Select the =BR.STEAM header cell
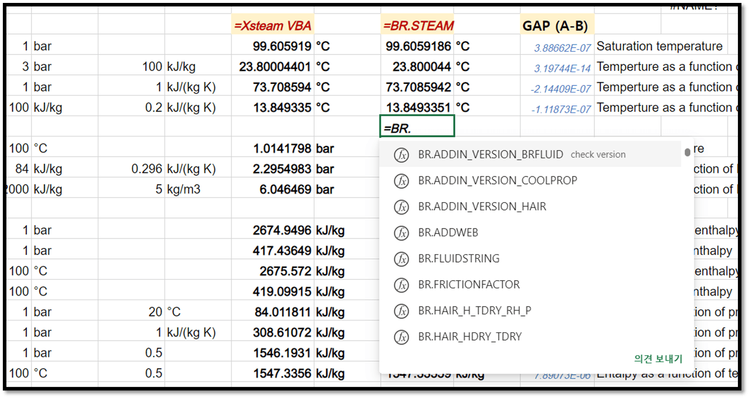Screen dimensions: 749x398 click(417, 25)
